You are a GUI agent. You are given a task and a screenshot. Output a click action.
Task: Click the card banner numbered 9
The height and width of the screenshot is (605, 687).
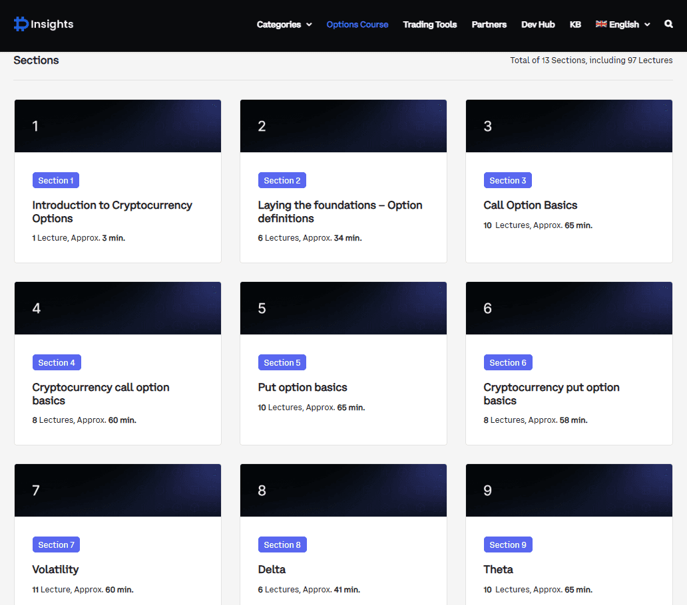(569, 491)
